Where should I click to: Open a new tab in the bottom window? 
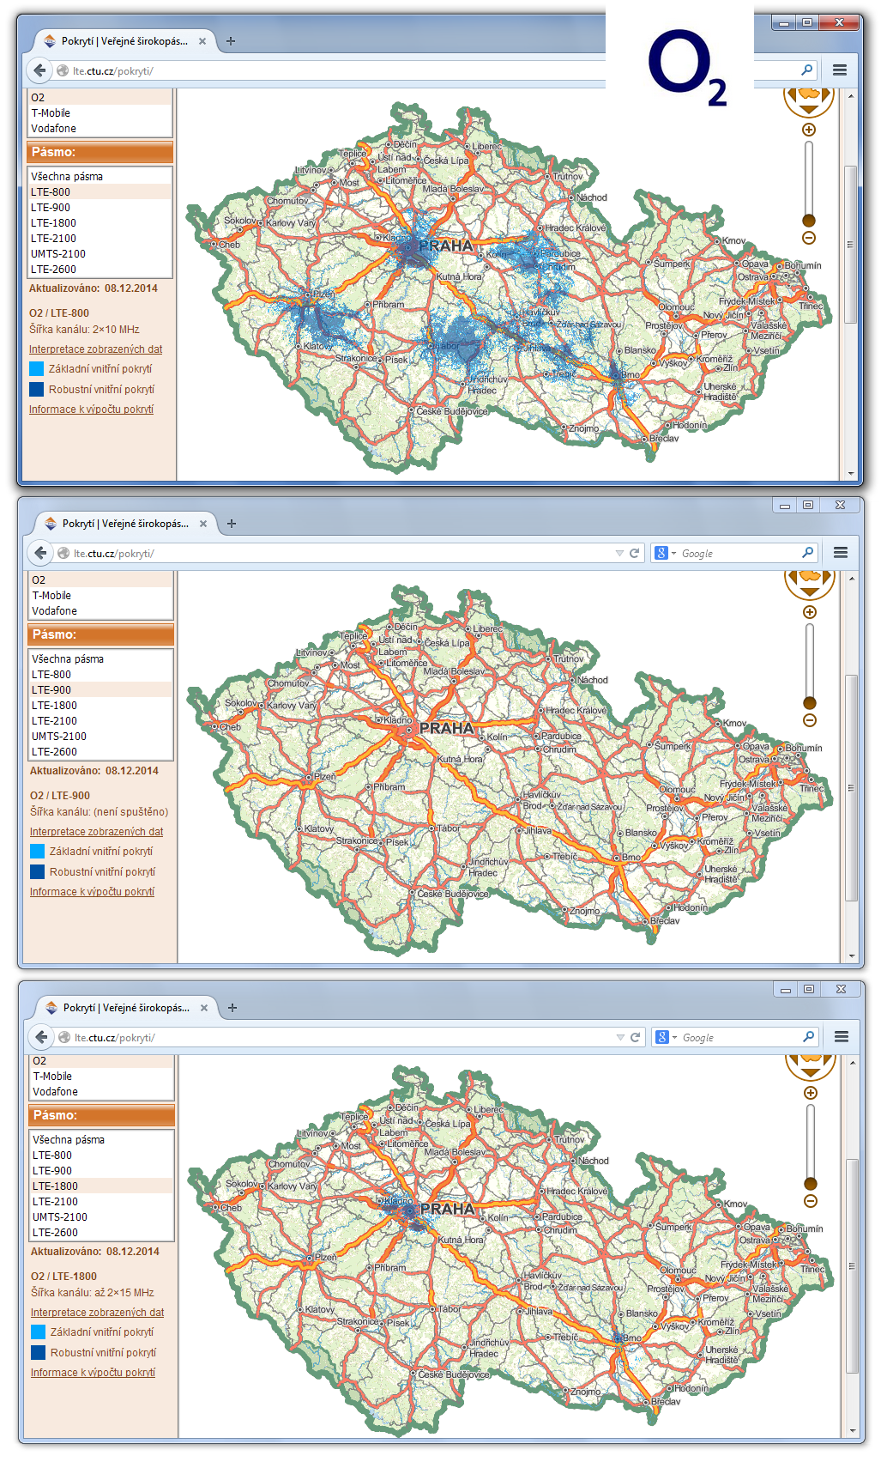pos(232,1007)
